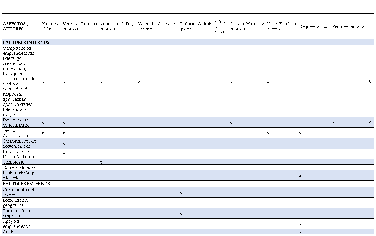Click the "Experiencia y conocimiento" row label
The height and width of the screenshot is (236, 376).
coord(16,122)
